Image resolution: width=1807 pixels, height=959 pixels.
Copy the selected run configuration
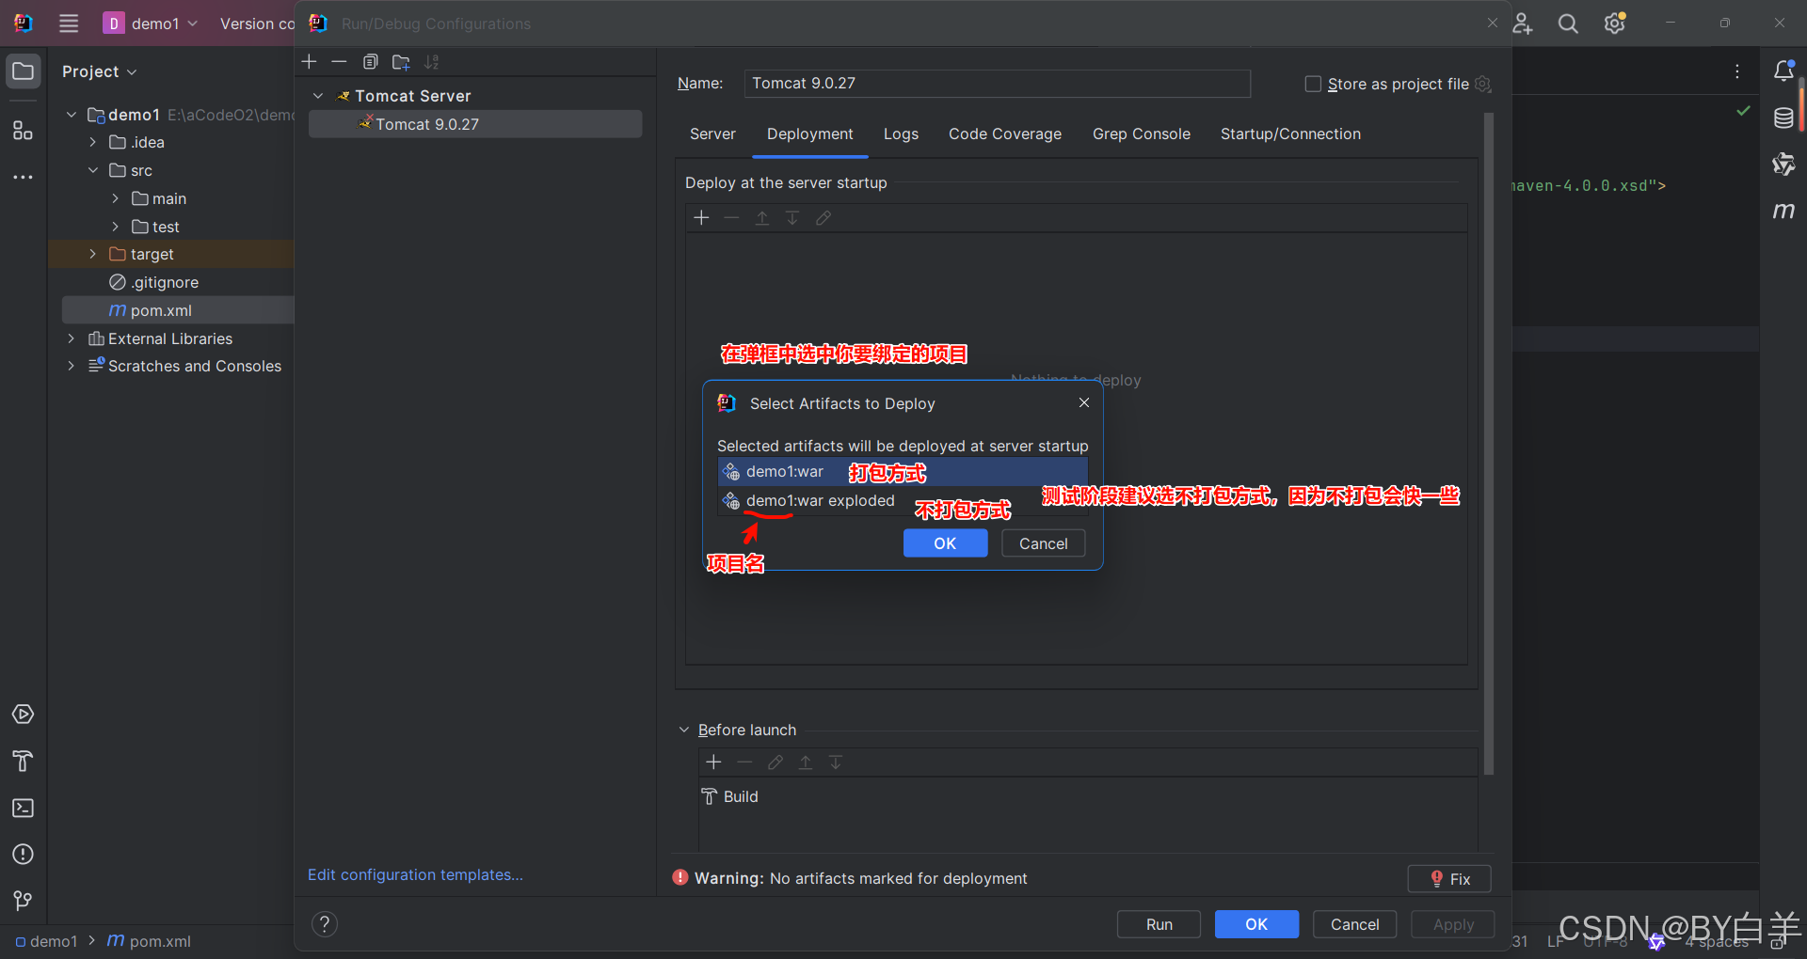coord(370,62)
